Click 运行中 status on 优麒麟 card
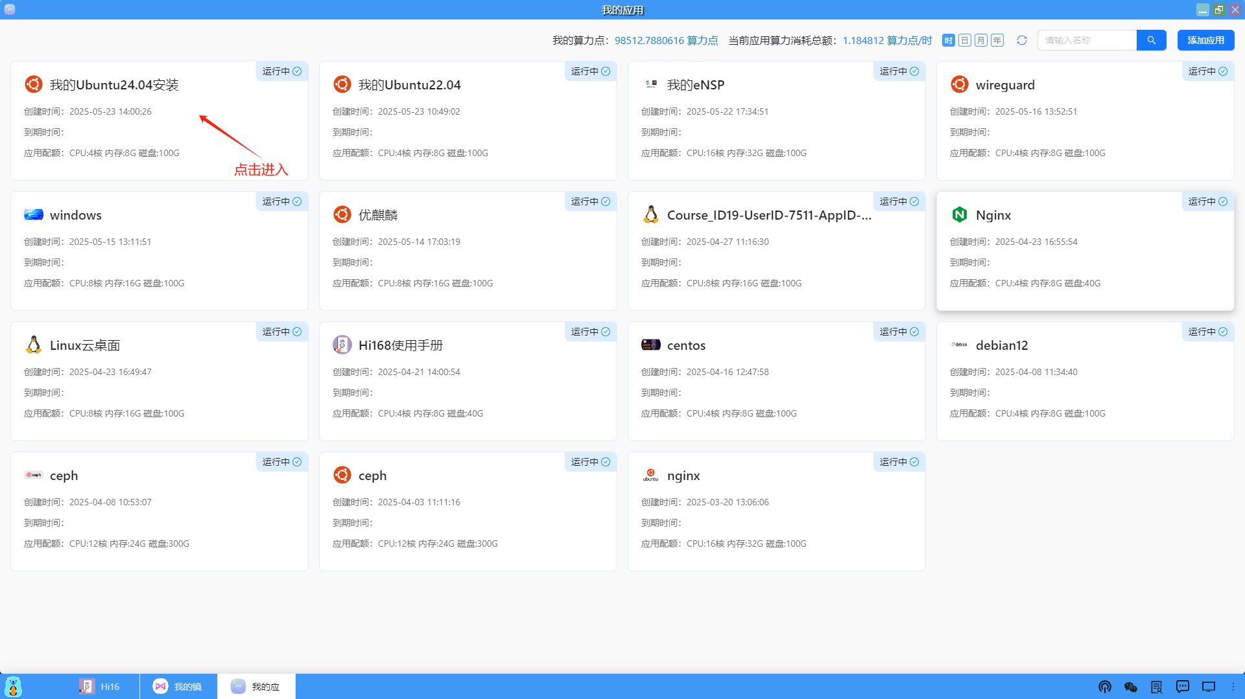The image size is (1245, 699). [x=591, y=201]
